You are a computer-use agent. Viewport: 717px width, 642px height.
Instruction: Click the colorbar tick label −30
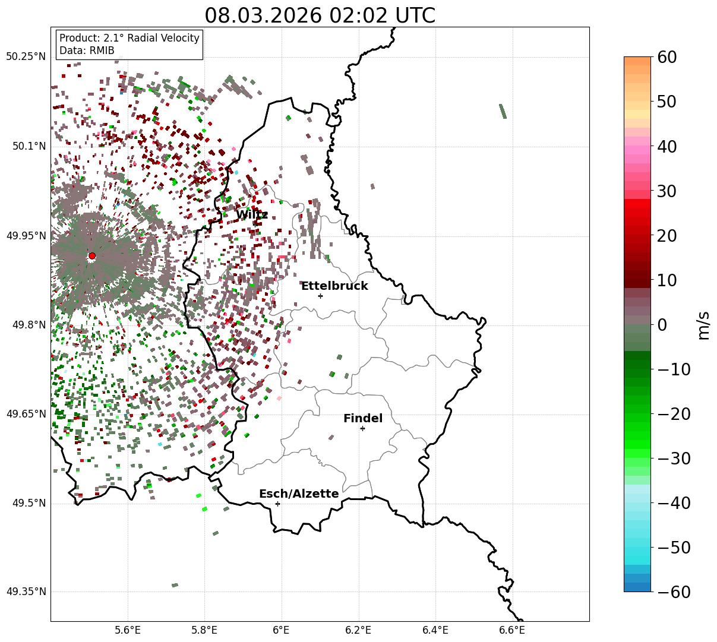coord(674,458)
